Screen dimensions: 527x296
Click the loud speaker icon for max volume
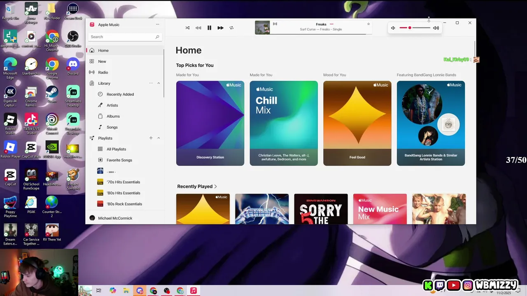click(436, 28)
